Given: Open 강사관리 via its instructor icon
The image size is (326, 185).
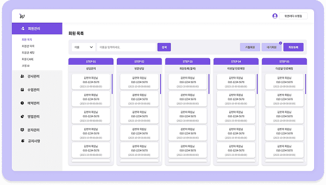Looking at the screenshot, I should pyautogui.click(x=22, y=76).
